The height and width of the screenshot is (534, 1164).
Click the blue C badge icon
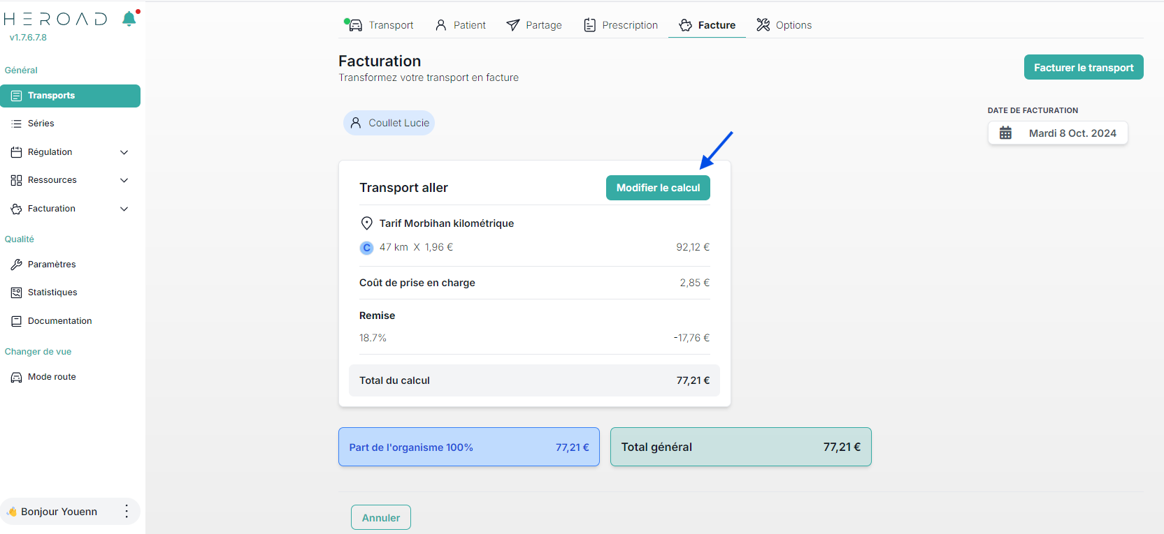click(366, 248)
